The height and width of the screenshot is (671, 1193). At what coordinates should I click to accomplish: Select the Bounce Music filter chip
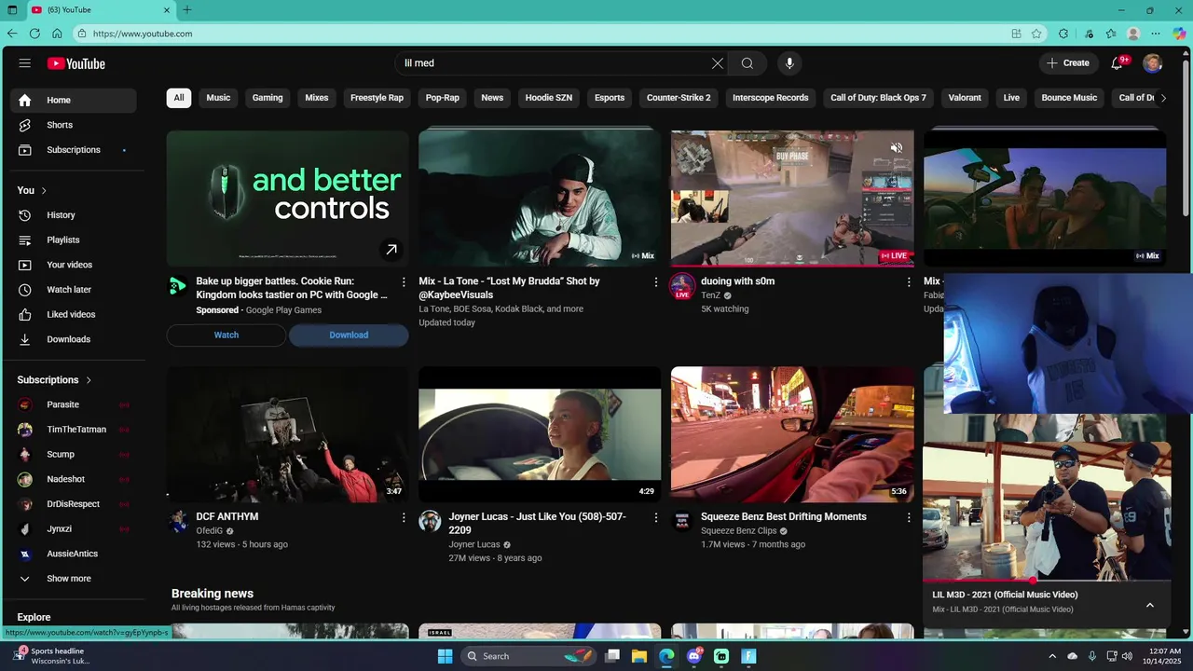coord(1069,98)
